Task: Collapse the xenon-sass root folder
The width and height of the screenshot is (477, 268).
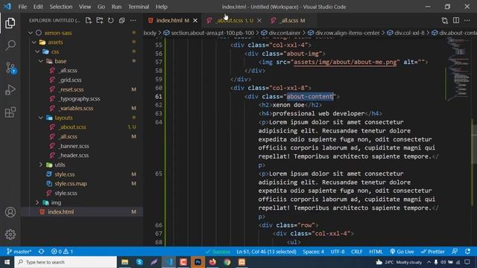Action: click(31, 33)
